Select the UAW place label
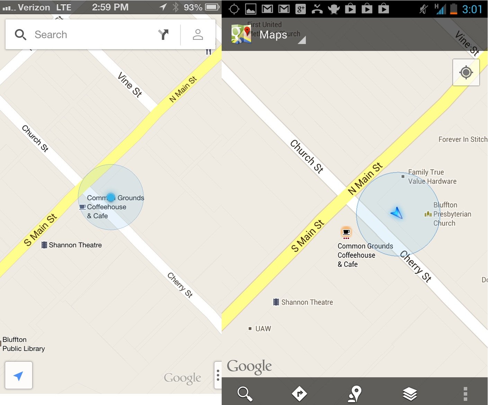 [x=263, y=328]
